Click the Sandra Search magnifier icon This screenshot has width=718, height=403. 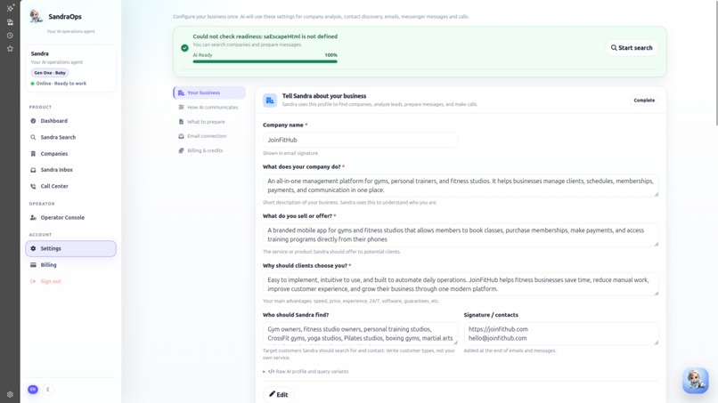pos(33,137)
